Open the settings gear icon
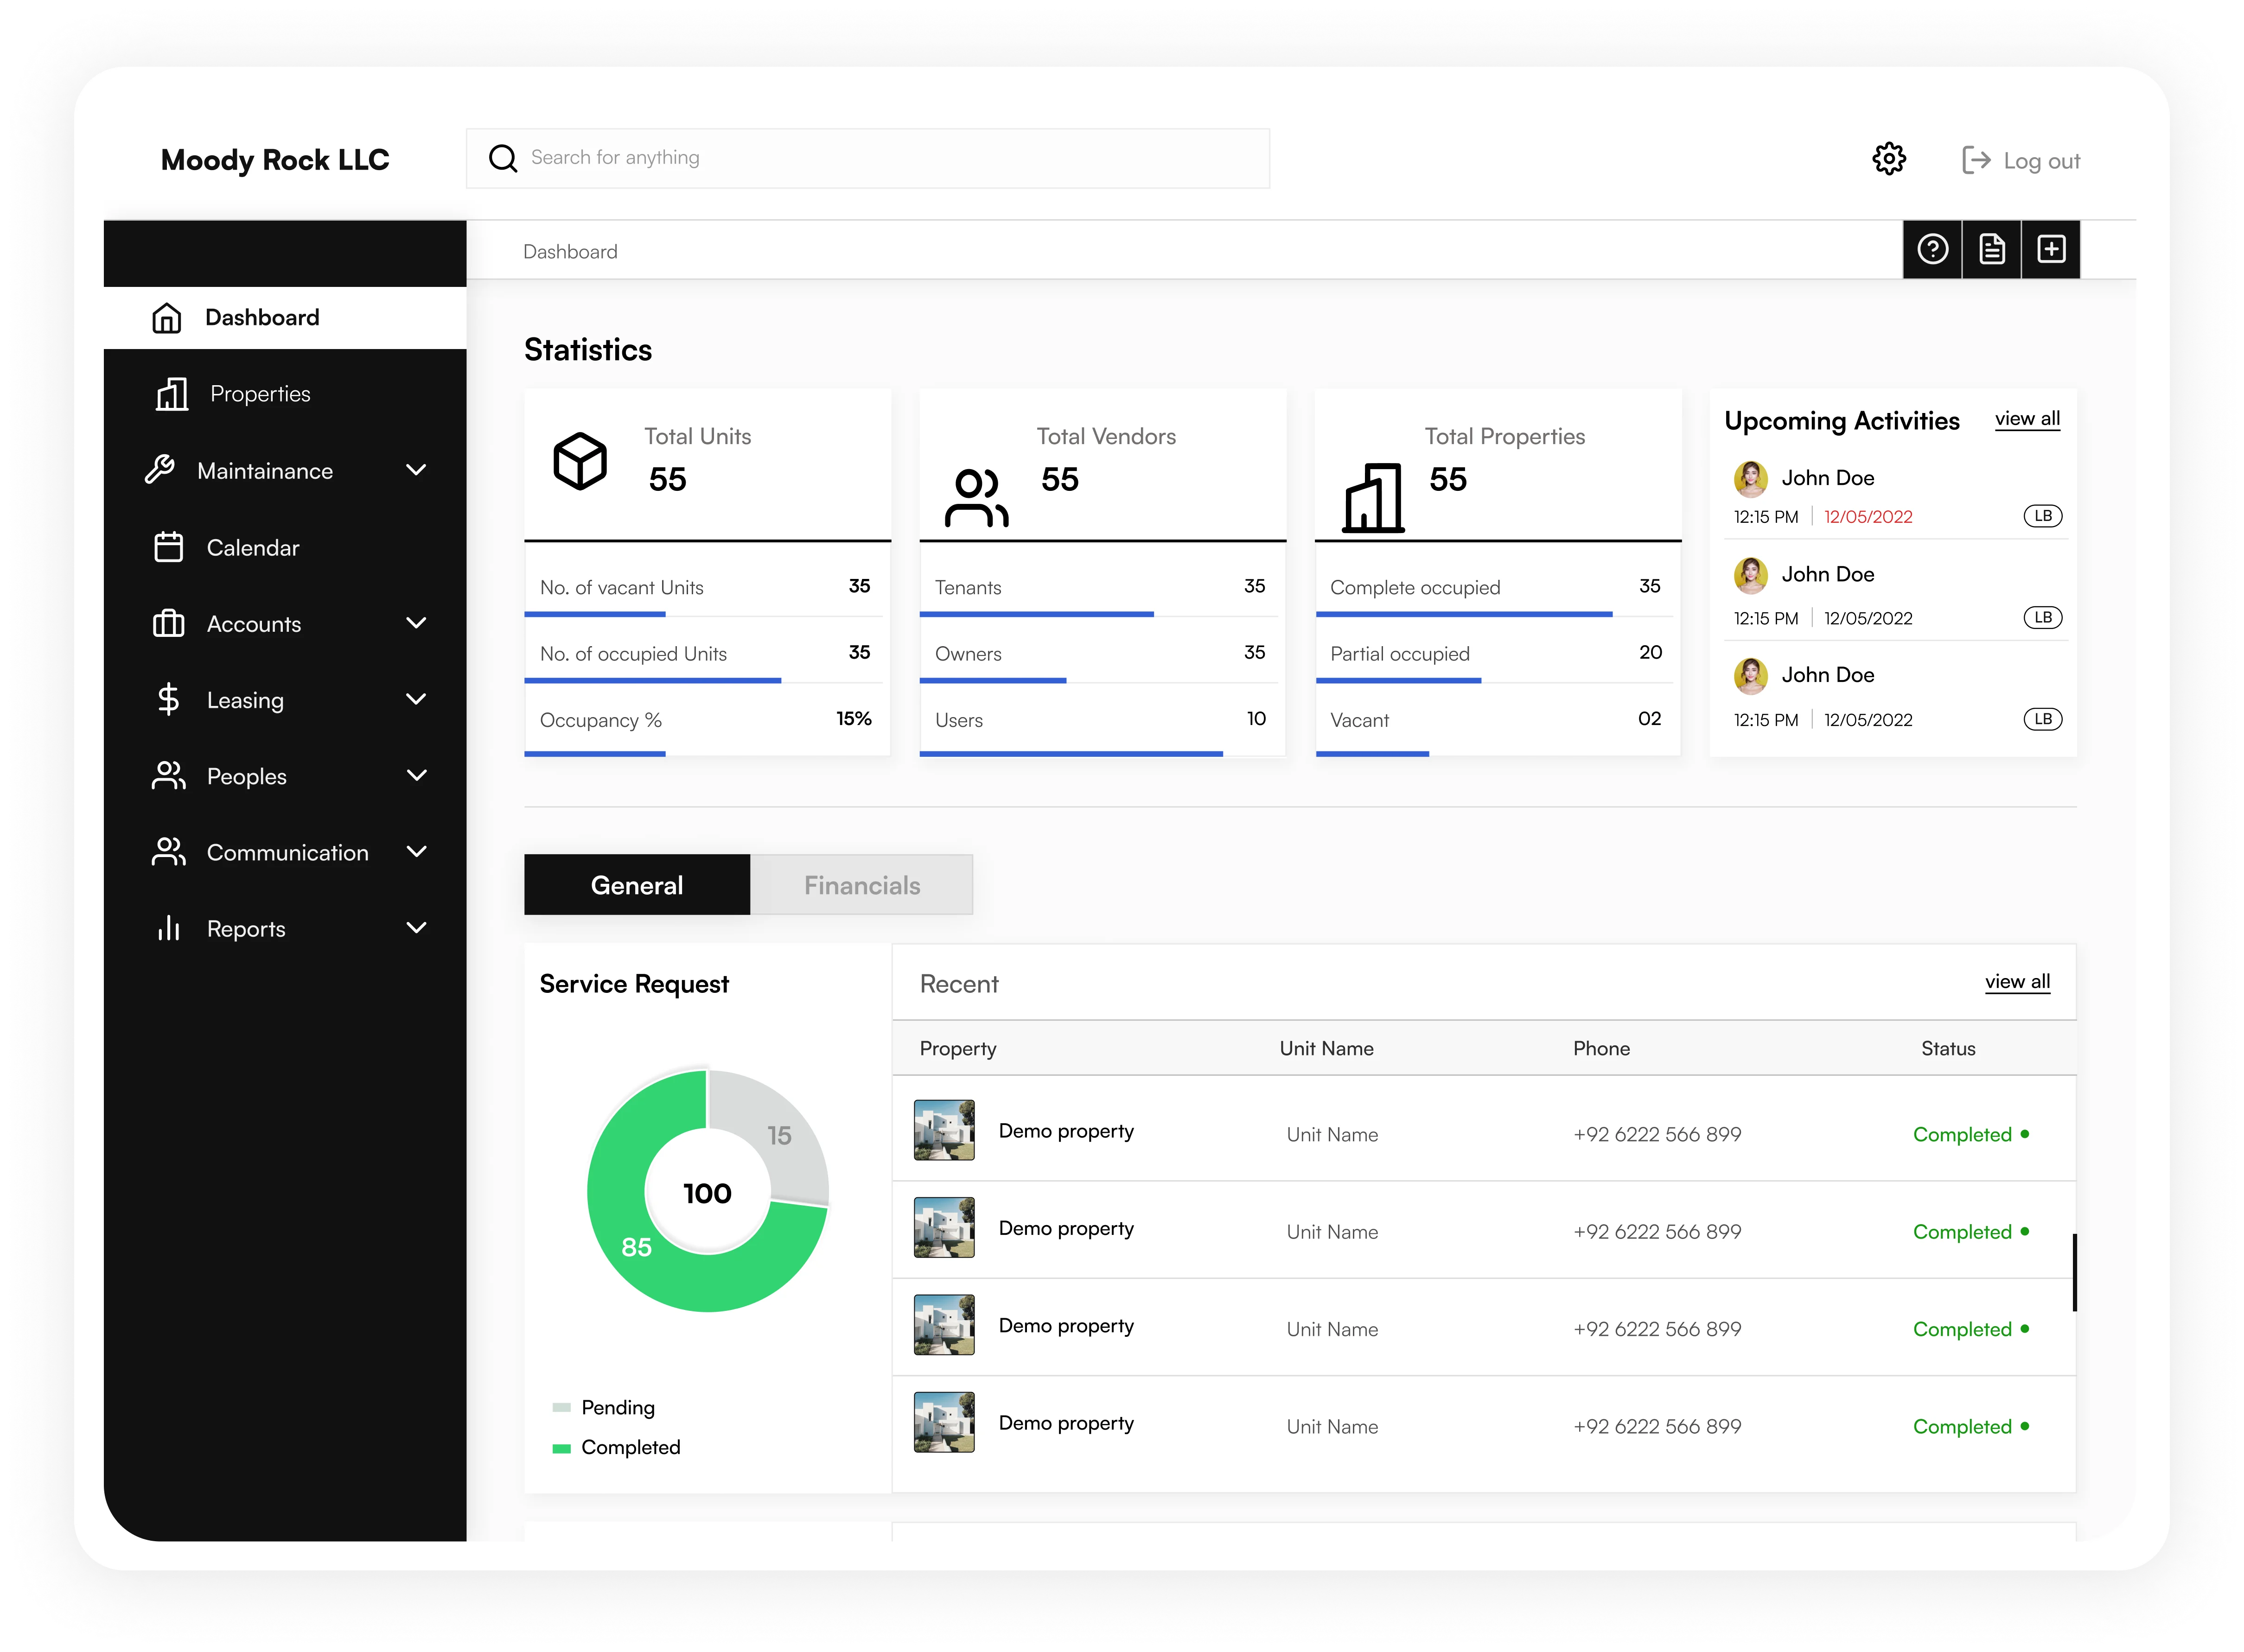This screenshot has width=2244, height=1652. tap(1888, 159)
